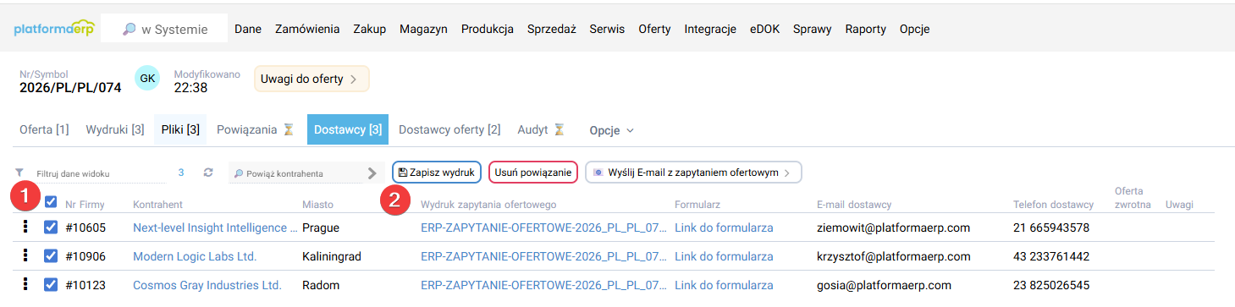Viewport: 1235px width, 307px height.
Task: Sort by Miasto column header
Action: click(x=317, y=205)
